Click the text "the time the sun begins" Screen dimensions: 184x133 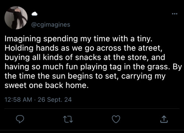[x=49, y=76]
